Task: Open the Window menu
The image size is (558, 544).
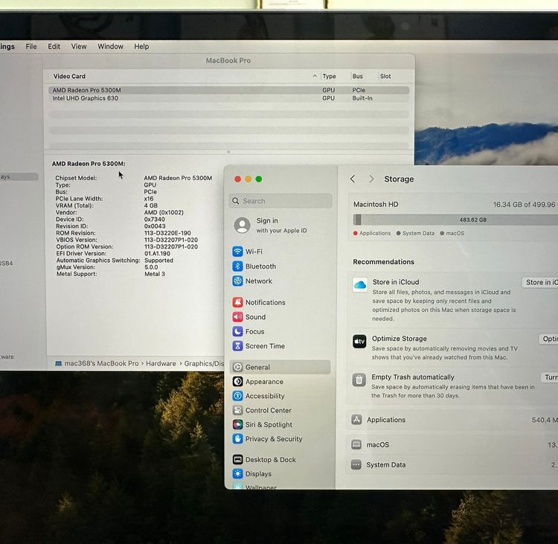Action: [x=110, y=46]
